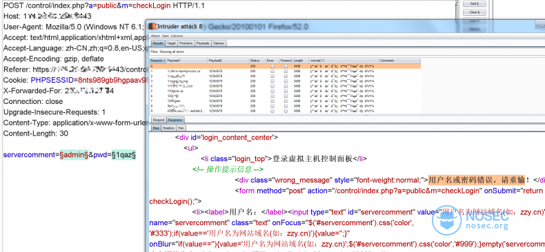Sort by the normal;"> grep column header

point(344,61)
